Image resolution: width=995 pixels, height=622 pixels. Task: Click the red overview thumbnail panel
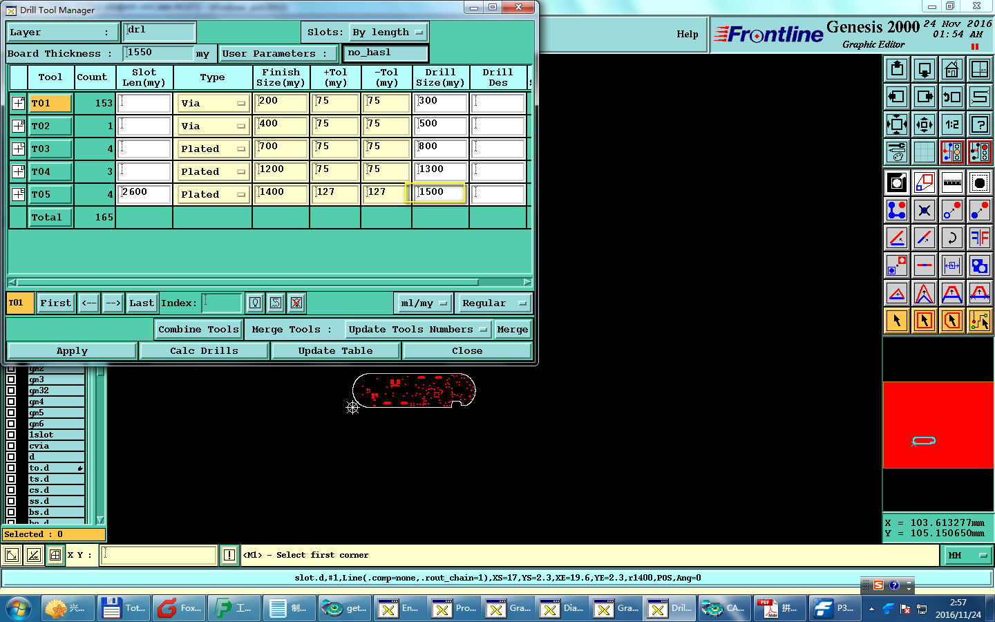pos(938,425)
